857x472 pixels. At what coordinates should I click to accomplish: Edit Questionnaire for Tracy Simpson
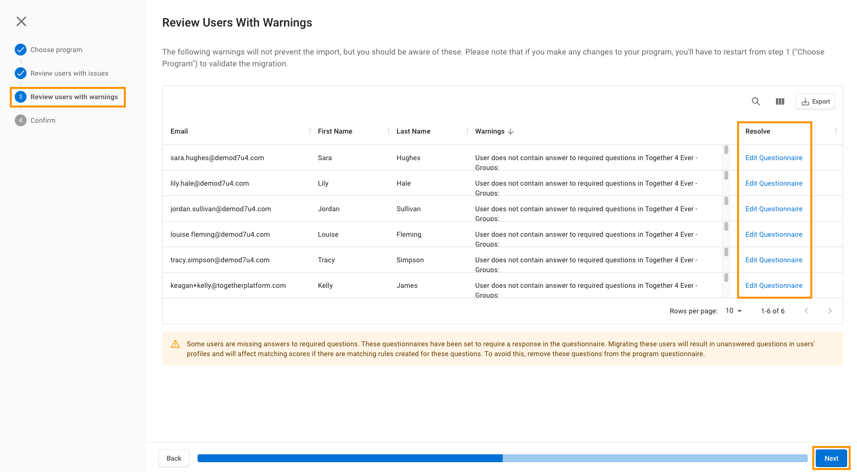tap(773, 260)
